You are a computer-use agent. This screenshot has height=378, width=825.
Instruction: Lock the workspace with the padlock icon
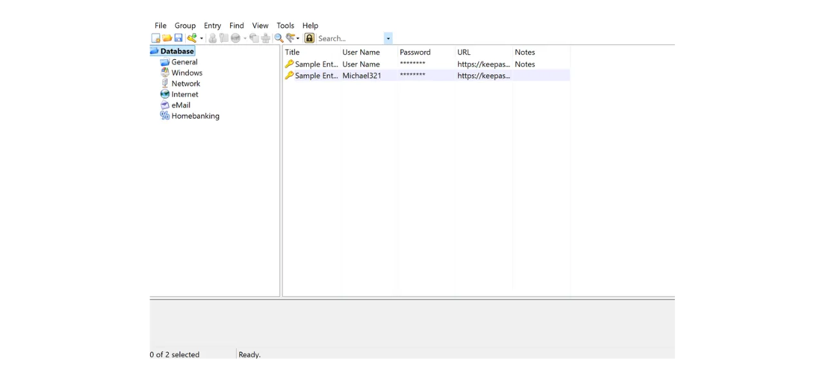(x=309, y=38)
